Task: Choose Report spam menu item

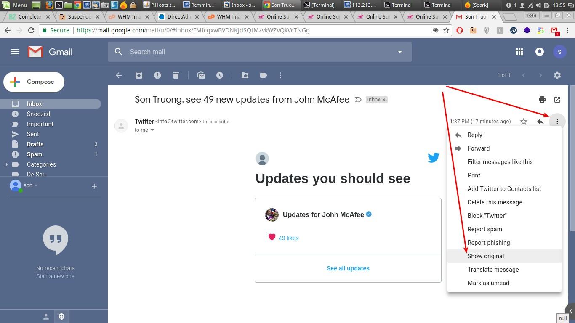Action: point(504,229)
